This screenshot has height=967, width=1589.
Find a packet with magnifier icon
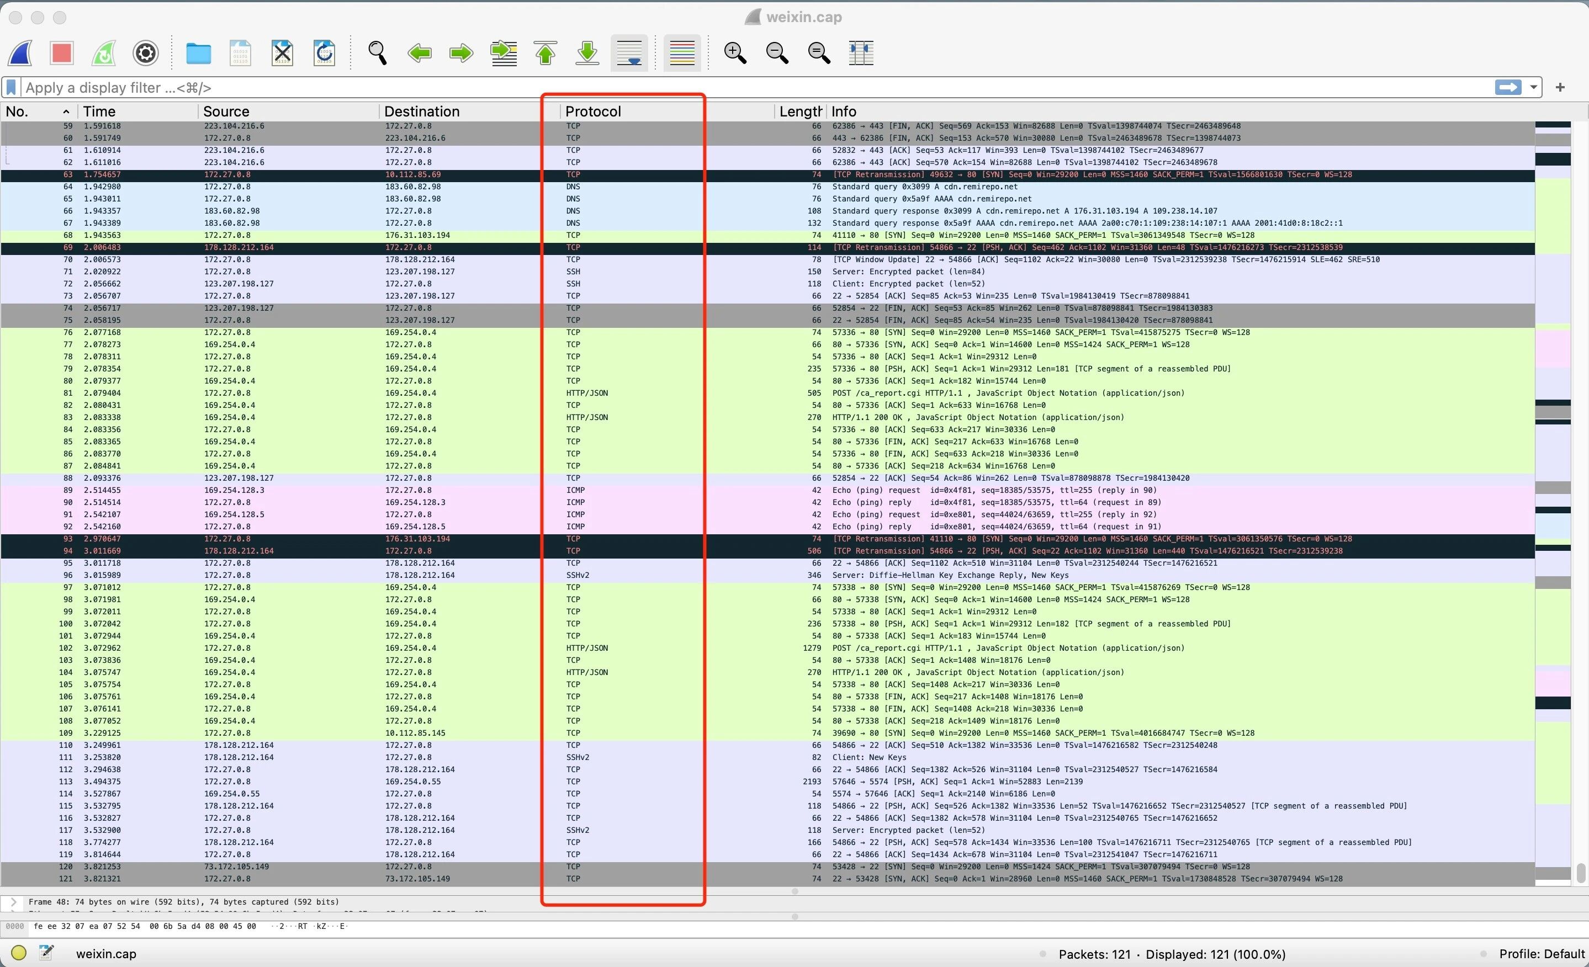(377, 53)
